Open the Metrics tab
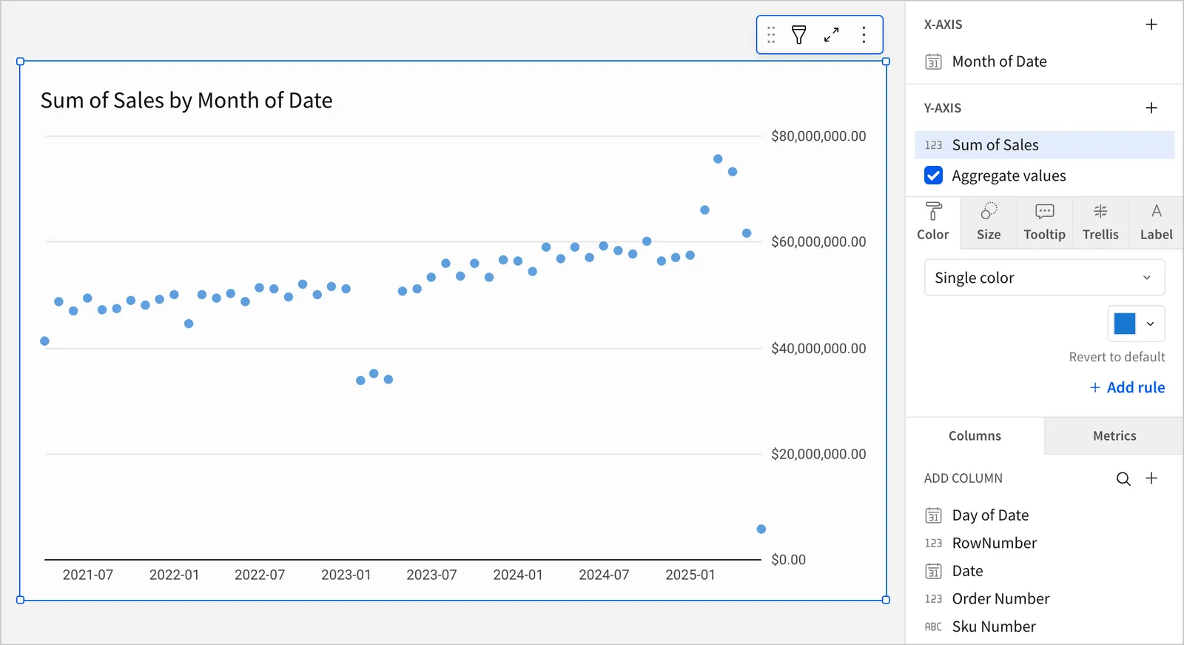1184x645 pixels. click(1114, 436)
